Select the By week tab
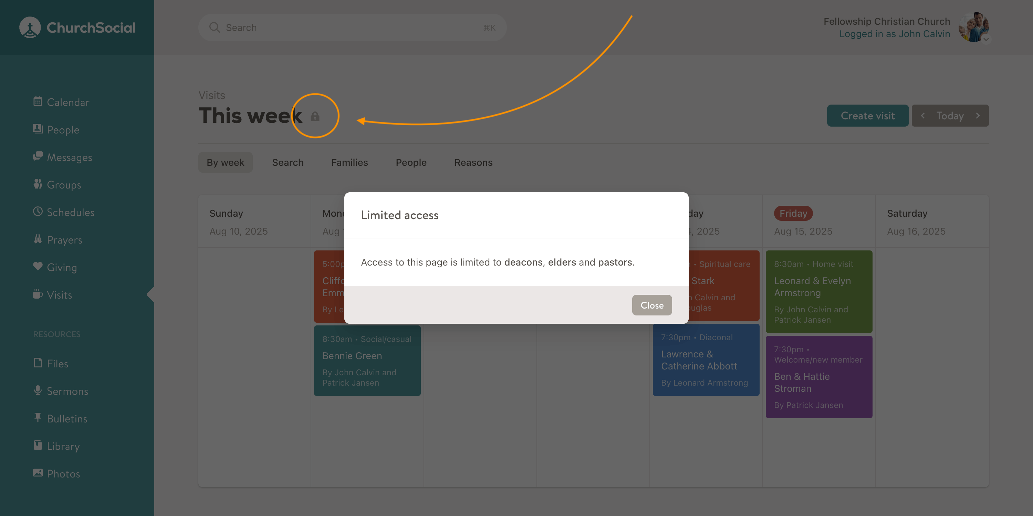Screen dimensions: 1033x516 click(226, 162)
